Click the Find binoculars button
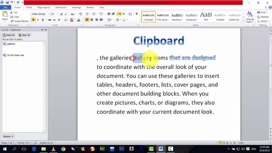 (x=262, y=12)
